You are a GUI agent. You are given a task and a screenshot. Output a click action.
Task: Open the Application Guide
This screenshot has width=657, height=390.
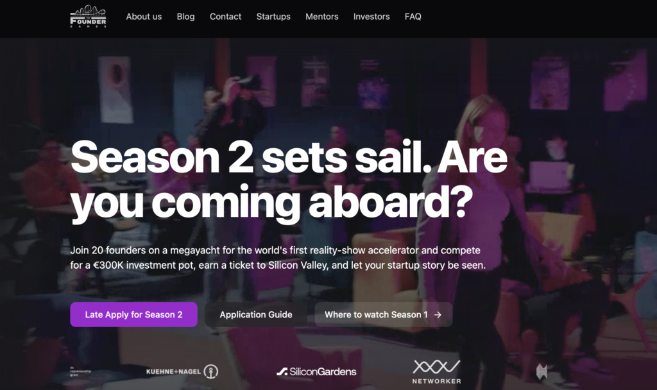[x=256, y=314]
